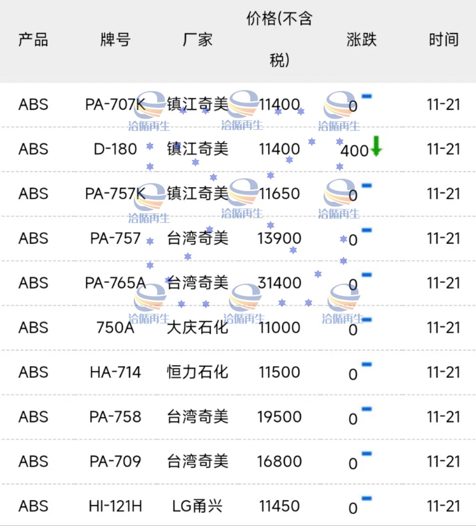Open the PA-765A grade row

238,283
